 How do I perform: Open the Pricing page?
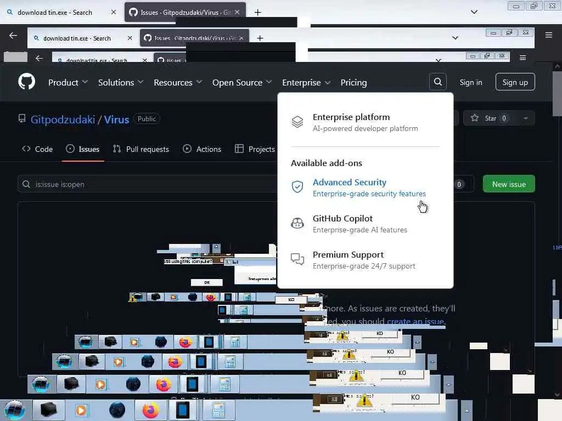tap(353, 82)
